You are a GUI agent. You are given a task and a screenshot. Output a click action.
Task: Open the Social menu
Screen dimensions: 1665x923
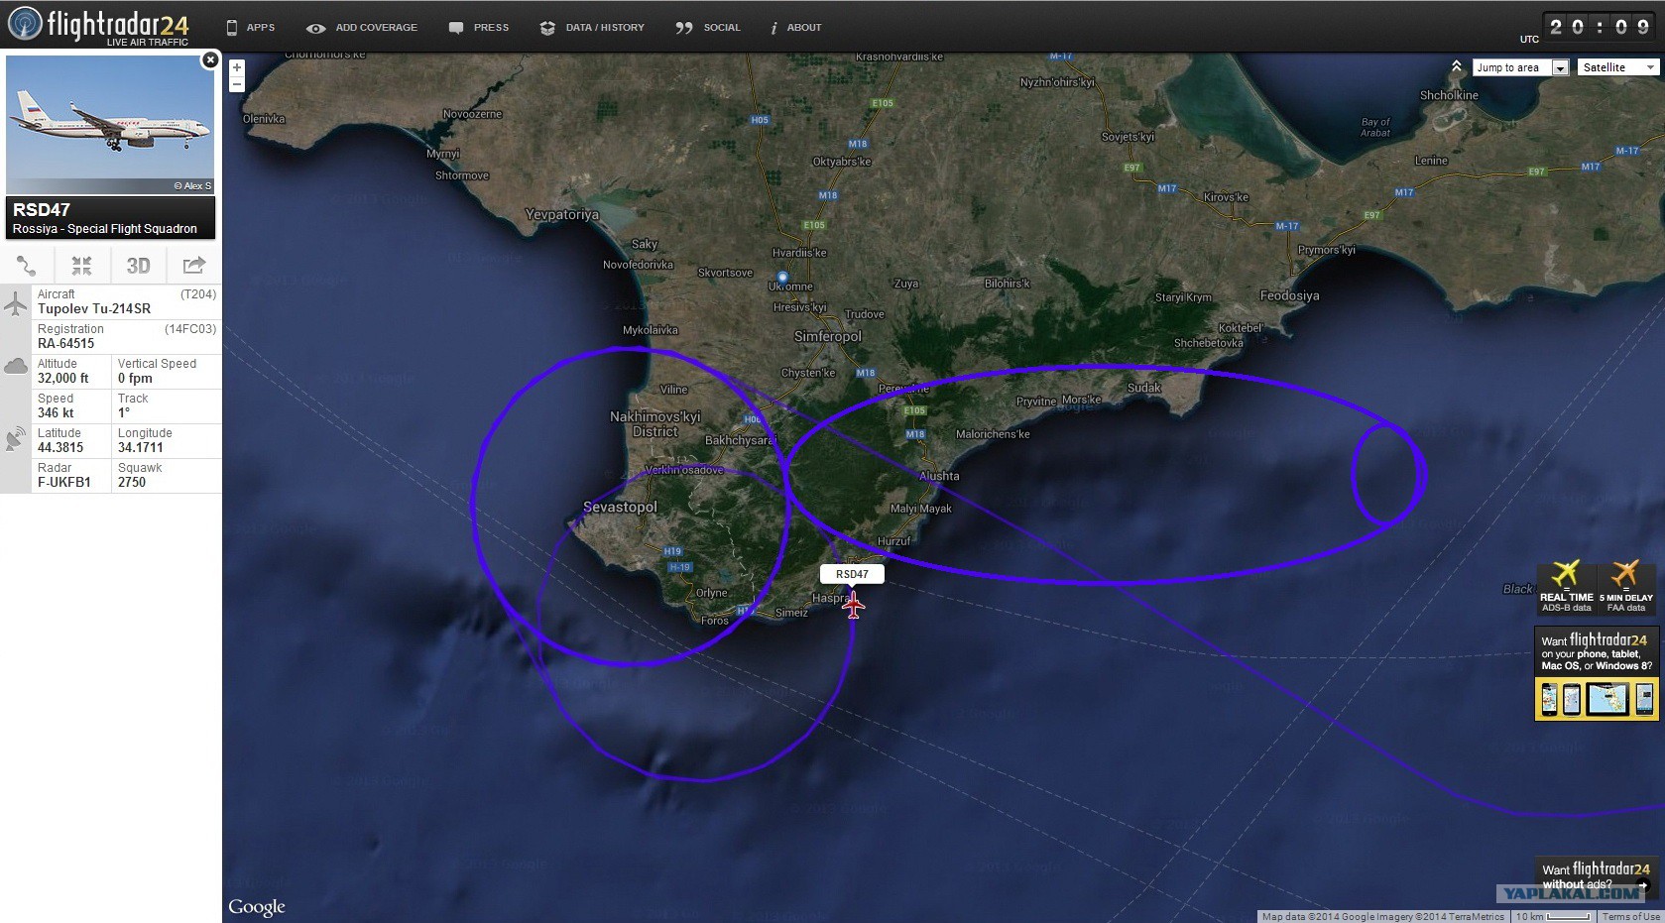(x=708, y=28)
